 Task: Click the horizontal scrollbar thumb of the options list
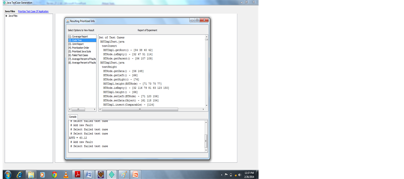pos(78,109)
